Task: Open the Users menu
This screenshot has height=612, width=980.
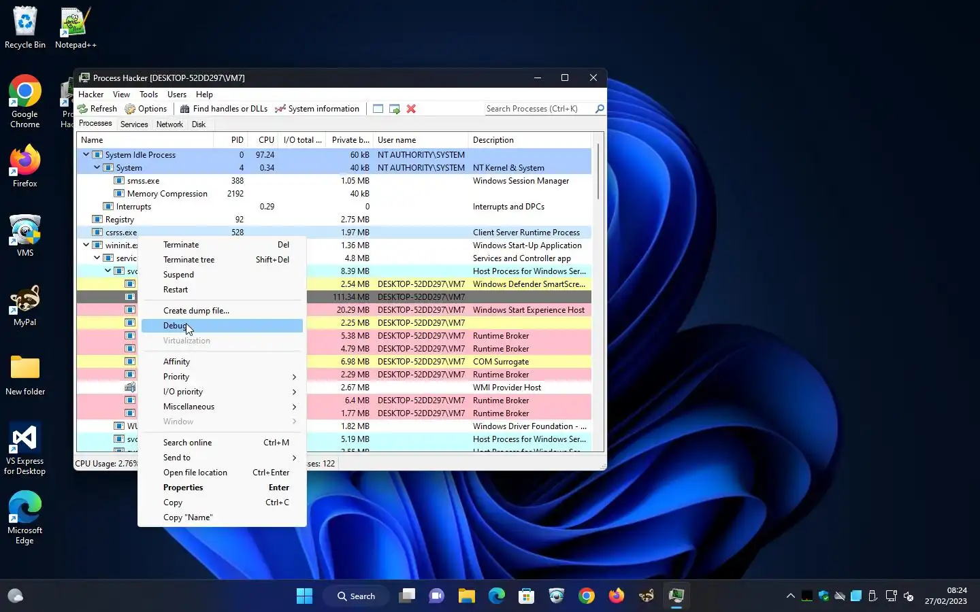Action: (177, 95)
